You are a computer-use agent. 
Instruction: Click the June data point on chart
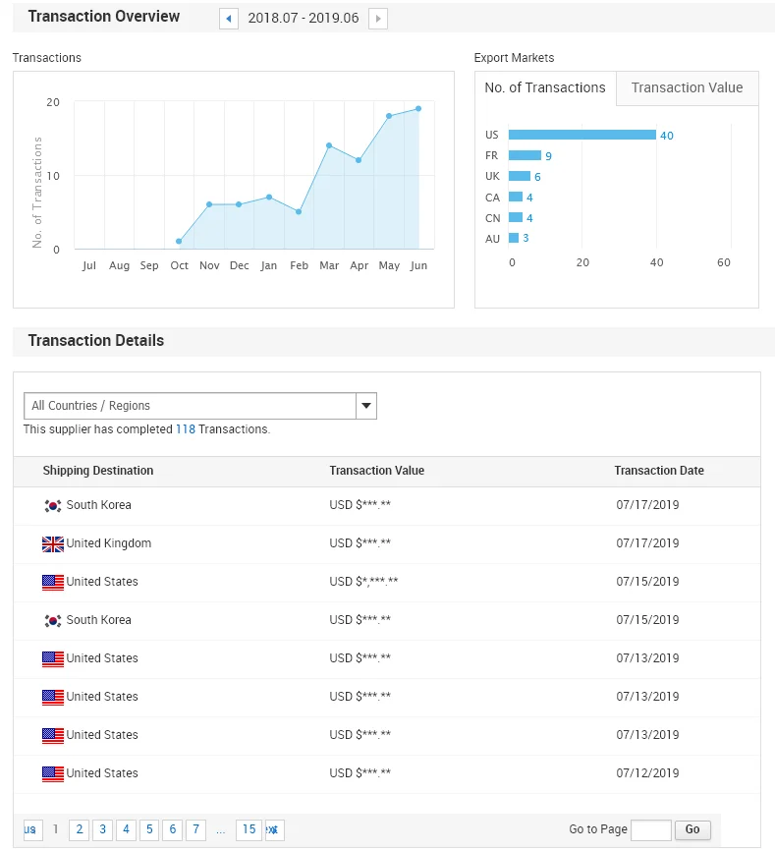coord(418,109)
